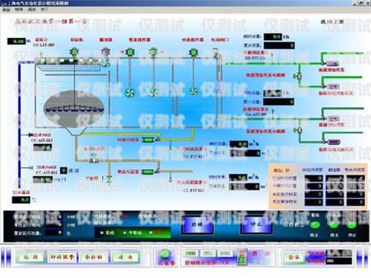Click the purple 撇渣器 skimmer motor icon
371x278 pixels.
[106, 53]
